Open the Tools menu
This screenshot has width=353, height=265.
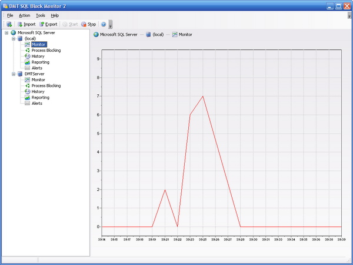click(41, 15)
